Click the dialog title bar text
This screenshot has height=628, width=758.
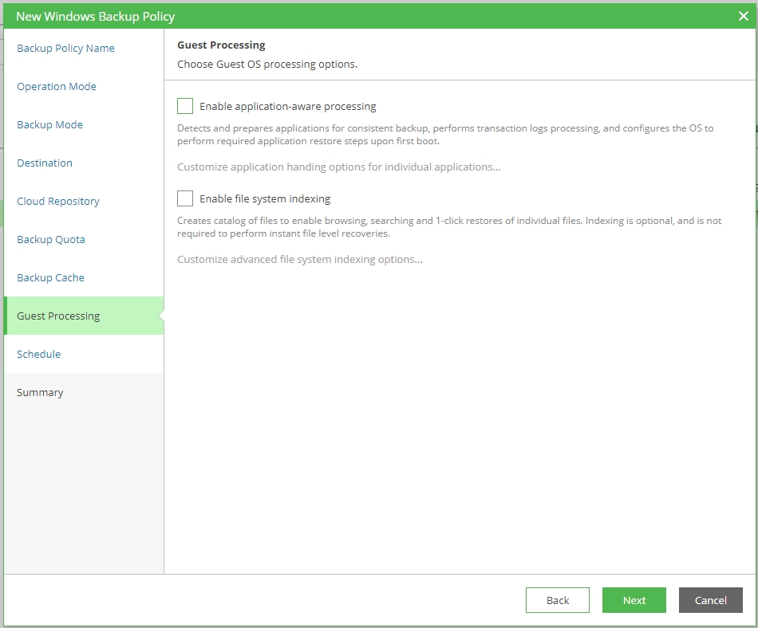pos(95,16)
